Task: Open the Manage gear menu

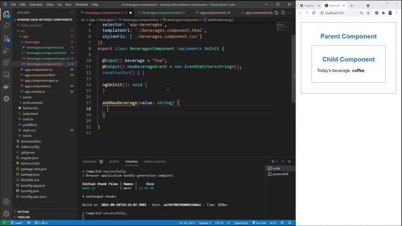Action: [x=6, y=213]
